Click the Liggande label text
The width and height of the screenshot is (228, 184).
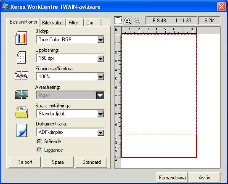pyautogui.click(x=53, y=150)
